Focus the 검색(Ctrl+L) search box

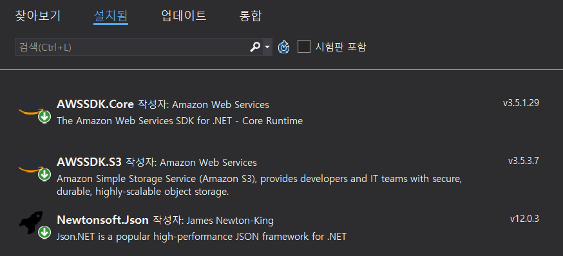click(132, 47)
